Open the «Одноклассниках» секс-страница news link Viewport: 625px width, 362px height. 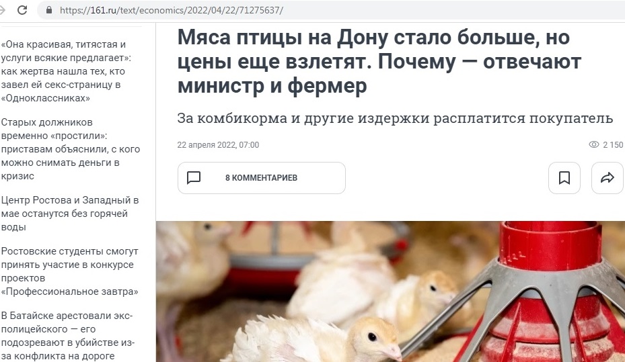click(66, 71)
